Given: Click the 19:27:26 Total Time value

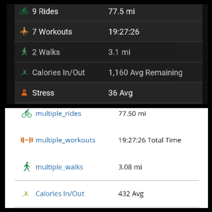Looking at the screenshot, I should pyautogui.click(x=150, y=140).
